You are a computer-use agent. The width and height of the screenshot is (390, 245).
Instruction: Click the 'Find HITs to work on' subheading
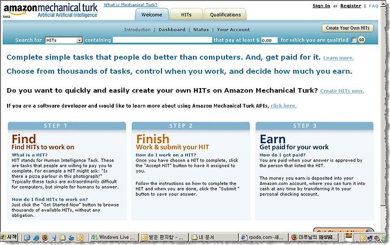[x=43, y=147]
